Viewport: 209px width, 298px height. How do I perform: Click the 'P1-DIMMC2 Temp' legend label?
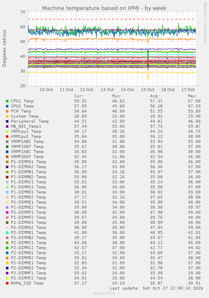point(29,187)
